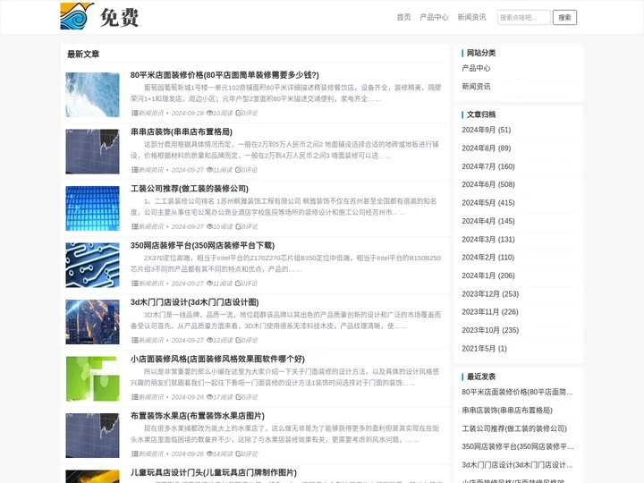Image resolution: width=644 pixels, height=483 pixels.
Task: Open article 80平米店面装修价格 title
Action: click(x=225, y=75)
